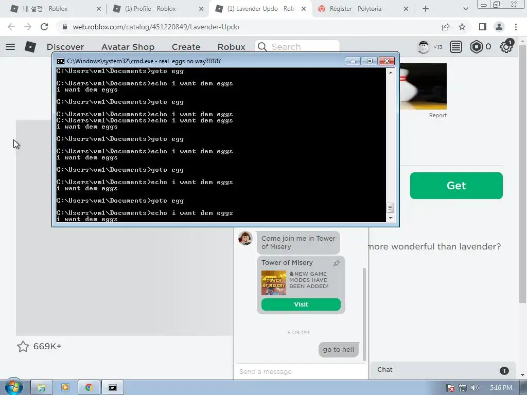Switch to the Profile - Roblox tab
Image resolution: width=527 pixels, height=395 pixels.
pyautogui.click(x=158, y=9)
